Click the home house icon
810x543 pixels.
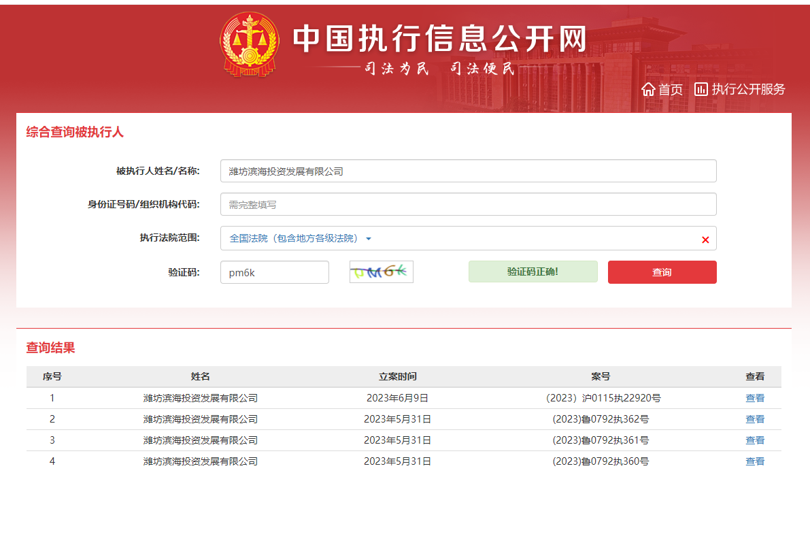point(648,89)
